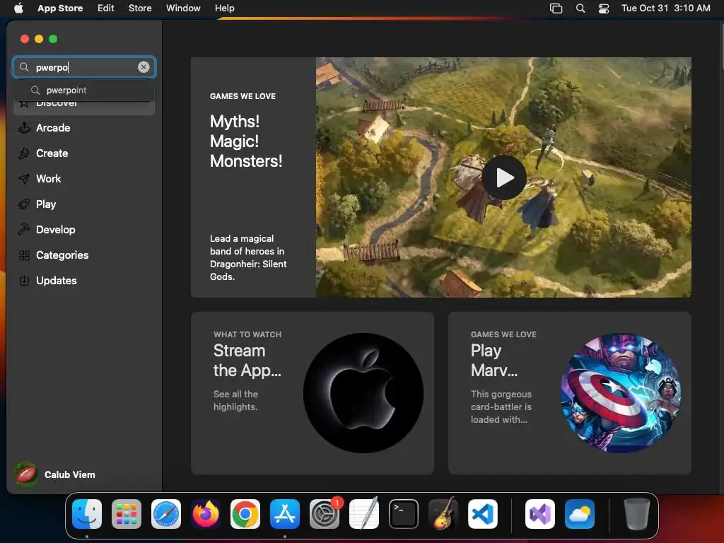This screenshot has width=724, height=543.
Task: Launch Firefox from the Dock
Action: [x=206, y=514]
